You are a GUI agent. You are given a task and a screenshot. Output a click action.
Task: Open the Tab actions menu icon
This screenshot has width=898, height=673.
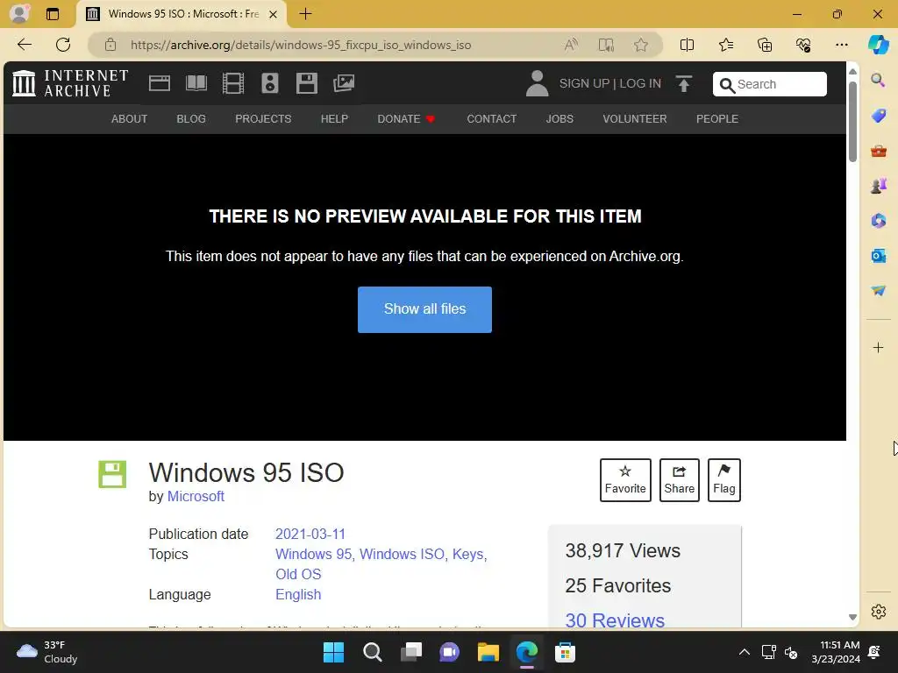52,14
